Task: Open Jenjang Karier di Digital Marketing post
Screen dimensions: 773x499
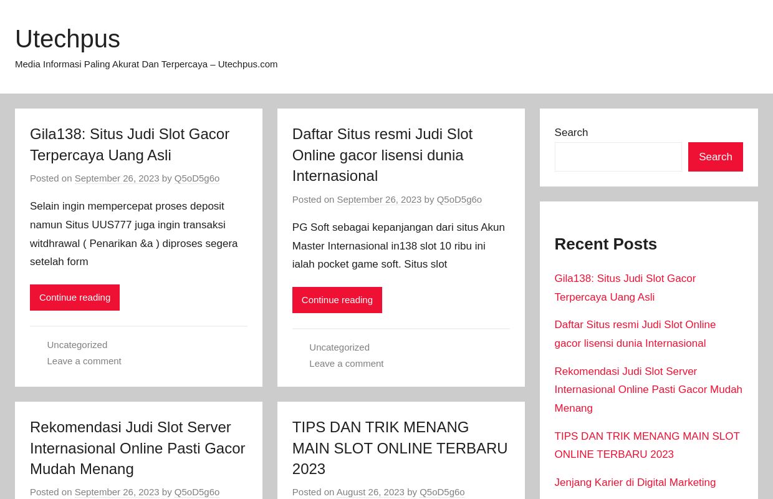Action: [635, 482]
